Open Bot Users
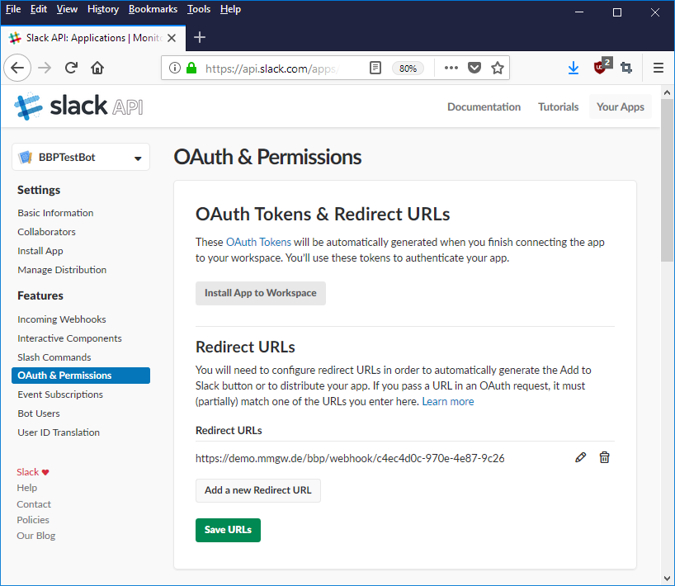Viewport: 675px width, 586px height. pyautogui.click(x=39, y=414)
